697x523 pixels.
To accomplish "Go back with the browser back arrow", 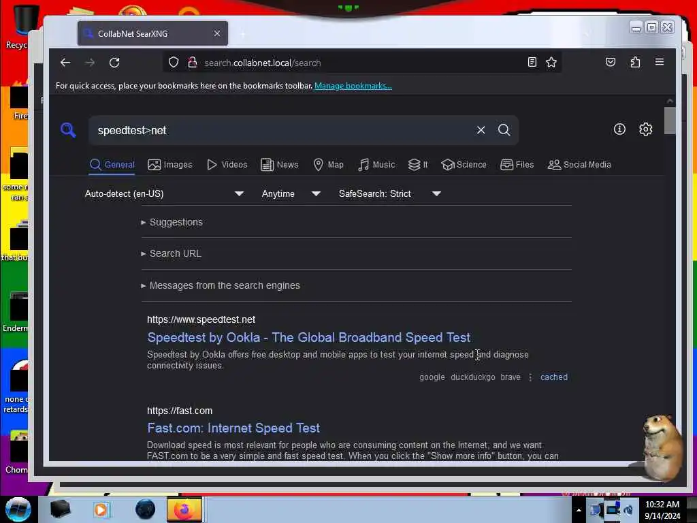I will (65, 63).
